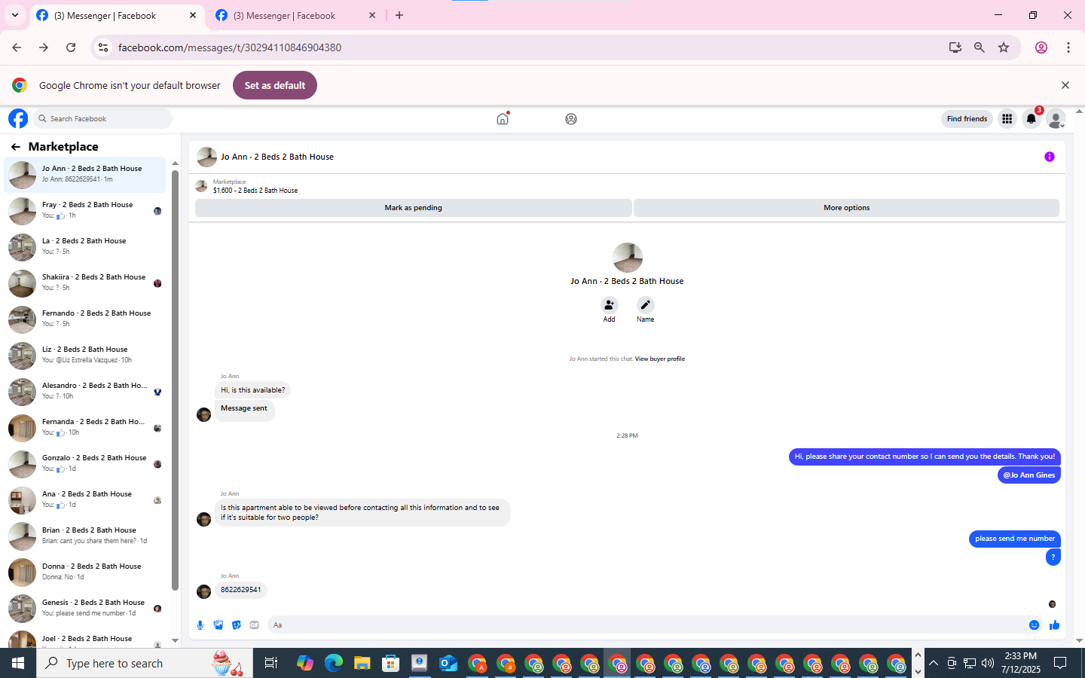
Task: Open View buyer profile link
Action: (660, 359)
